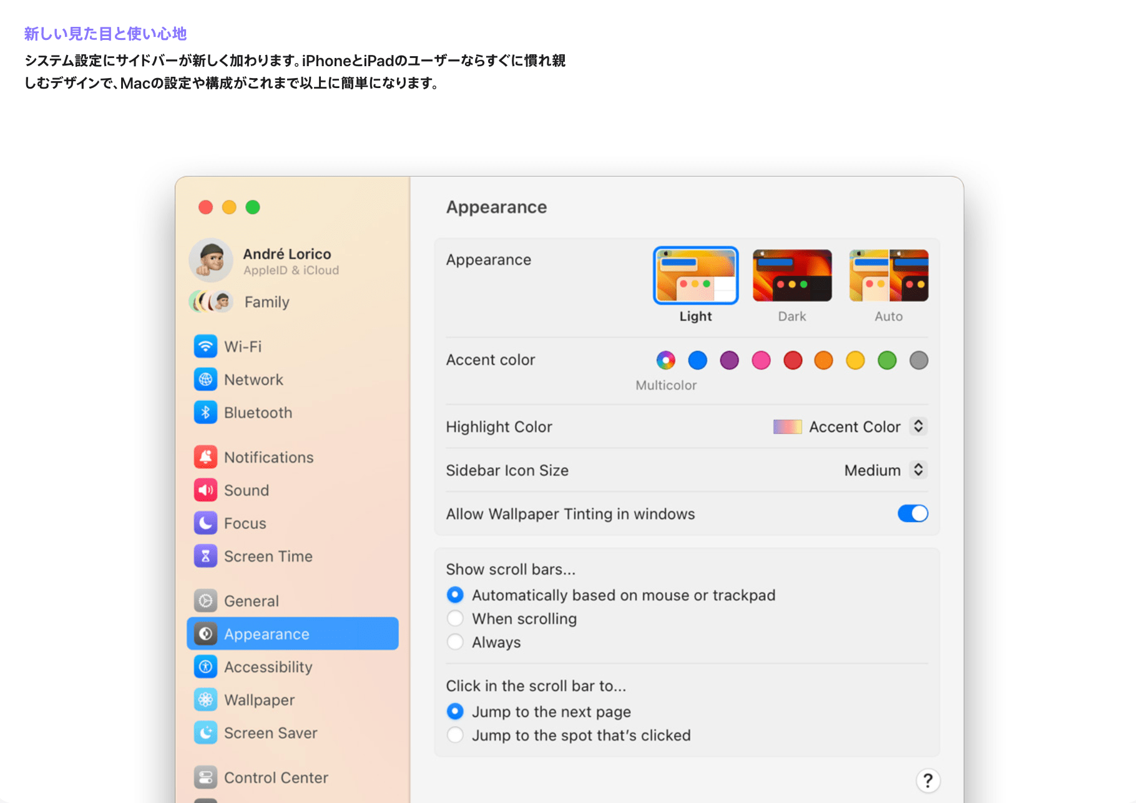This screenshot has width=1136, height=803.
Task: Click the Sound speaker icon
Action: coord(205,490)
